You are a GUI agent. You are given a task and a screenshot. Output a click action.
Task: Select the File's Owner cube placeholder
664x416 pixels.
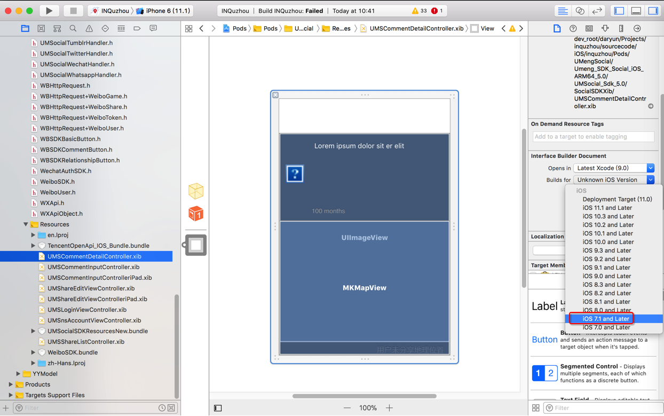(196, 191)
